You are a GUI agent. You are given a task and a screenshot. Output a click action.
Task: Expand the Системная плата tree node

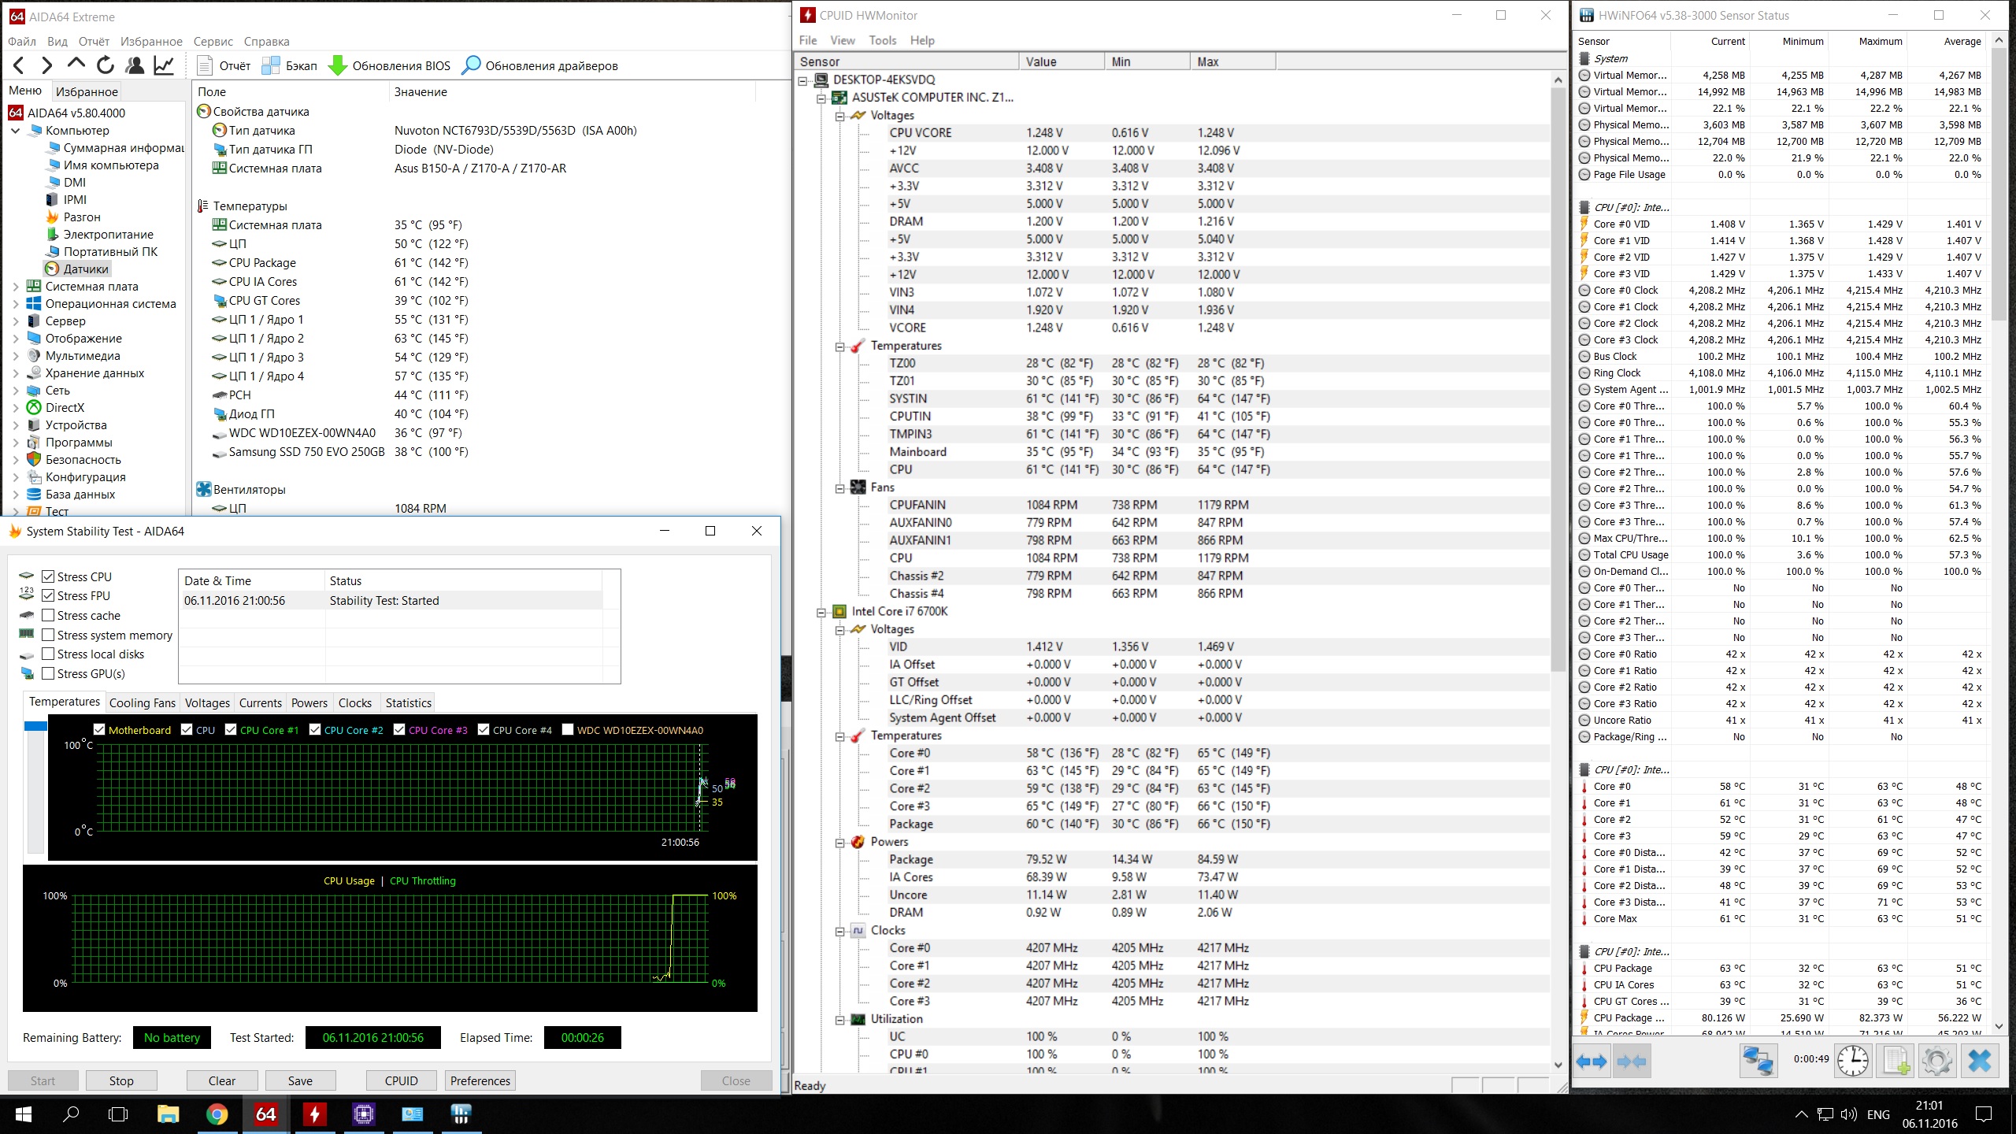click(x=15, y=287)
